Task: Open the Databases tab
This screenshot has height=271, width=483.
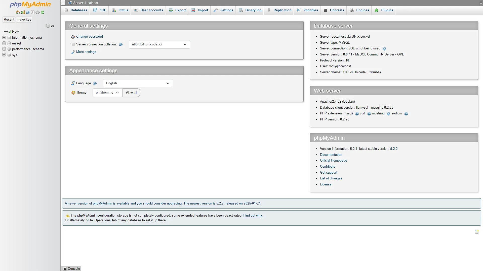Action: (x=76, y=10)
